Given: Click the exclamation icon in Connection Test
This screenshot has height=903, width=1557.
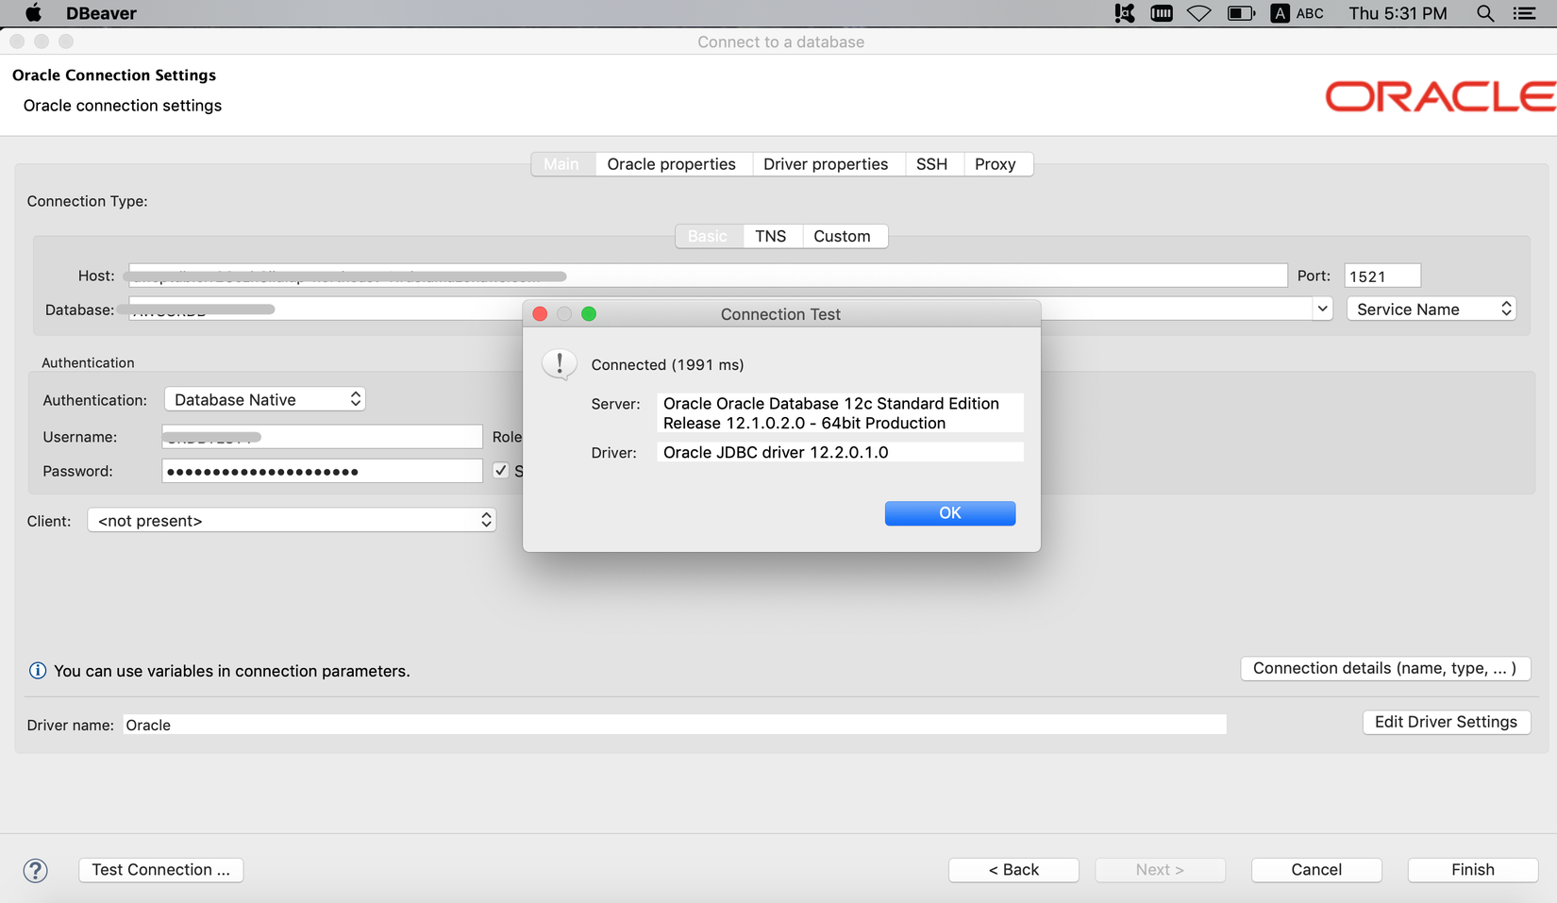Looking at the screenshot, I should coord(560,364).
